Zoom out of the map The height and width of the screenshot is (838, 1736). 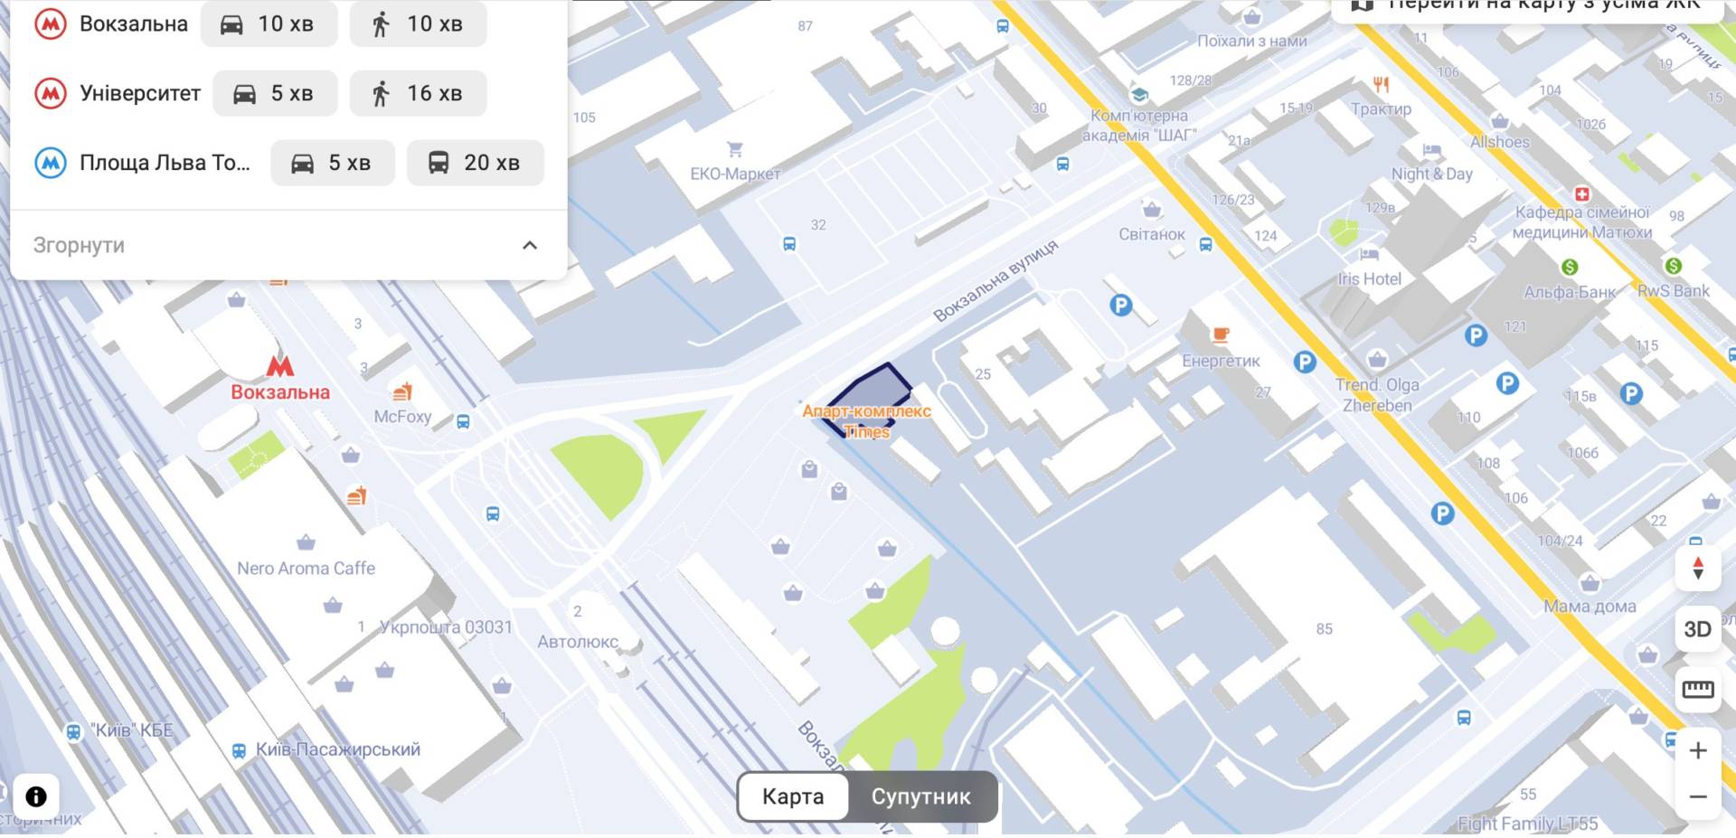click(x=1697, y=796)
